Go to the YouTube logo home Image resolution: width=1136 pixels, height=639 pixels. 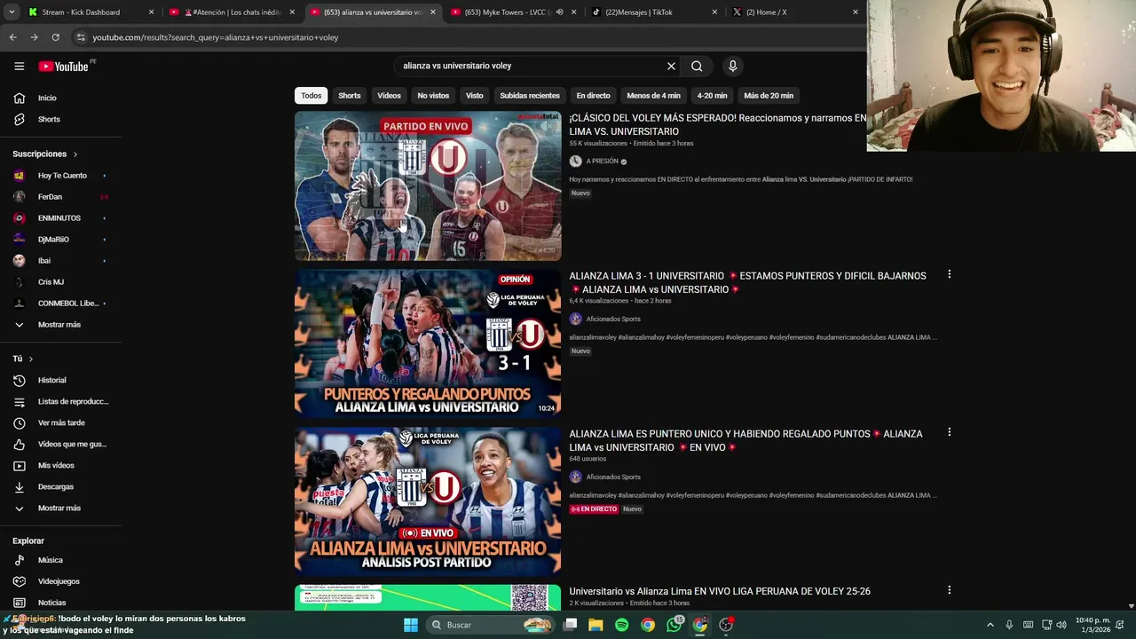64,66
